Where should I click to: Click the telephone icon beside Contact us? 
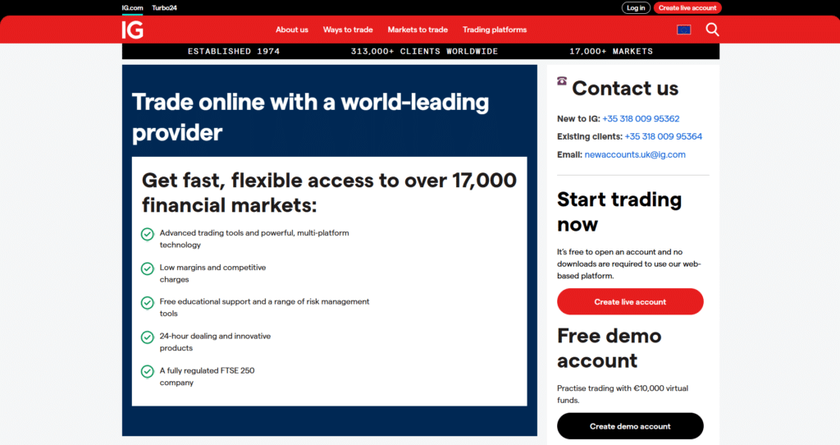coord(561,81)
